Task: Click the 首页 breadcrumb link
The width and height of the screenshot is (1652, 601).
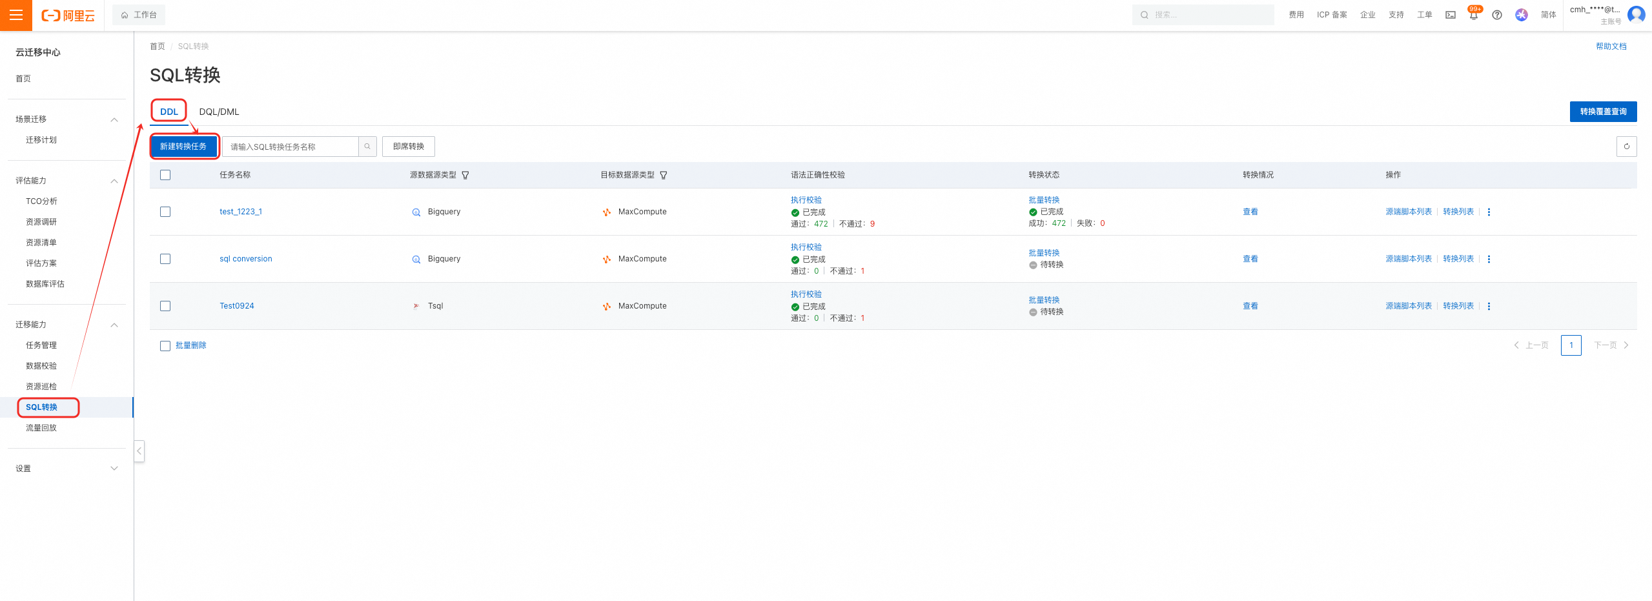Action: click(x=158, y=46)
